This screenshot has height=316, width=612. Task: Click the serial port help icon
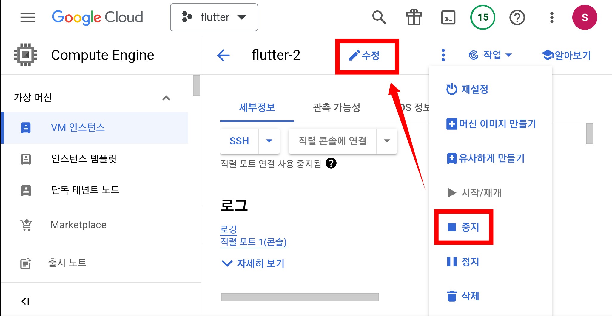pyautogui.click(x=331, y=163)
